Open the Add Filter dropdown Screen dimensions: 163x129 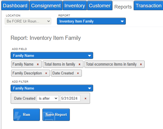coord(52,88)
